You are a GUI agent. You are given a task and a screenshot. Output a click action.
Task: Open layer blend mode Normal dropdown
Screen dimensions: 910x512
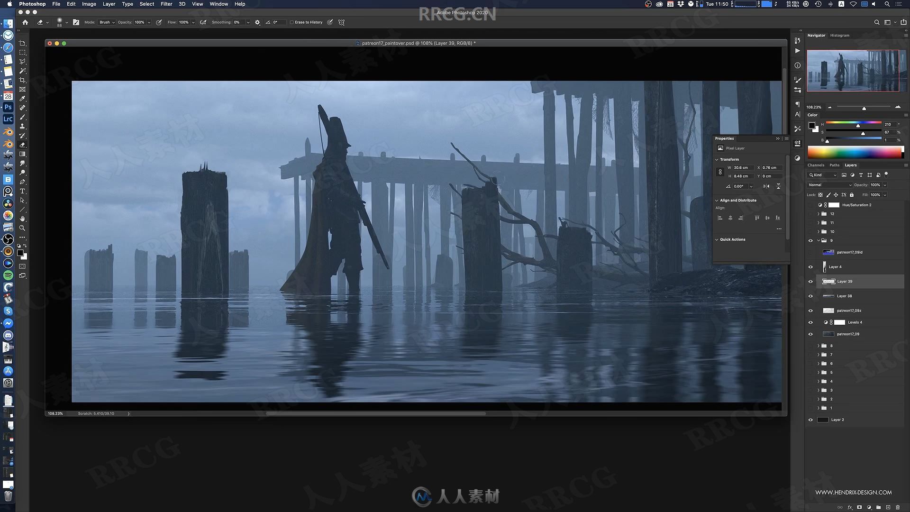pyautogui.click(x=830, y=185)
